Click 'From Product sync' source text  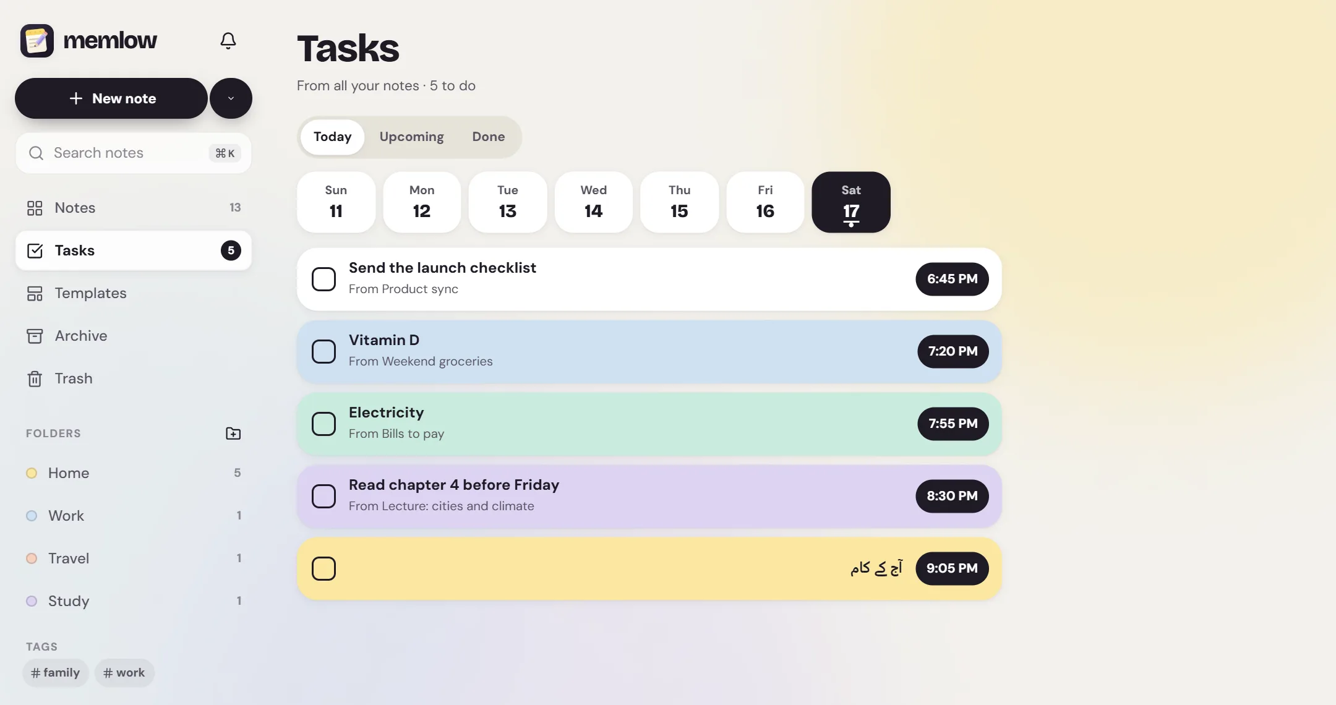coord(403,289)
